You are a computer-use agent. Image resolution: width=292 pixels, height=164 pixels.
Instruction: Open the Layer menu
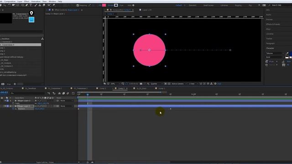[20, 1]
